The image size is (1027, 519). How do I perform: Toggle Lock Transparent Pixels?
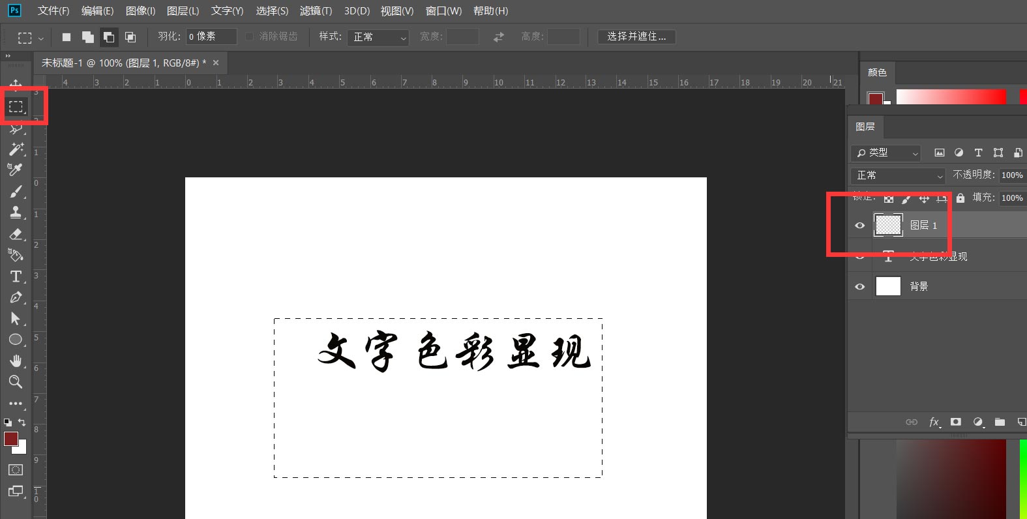(x=888, y=198)
